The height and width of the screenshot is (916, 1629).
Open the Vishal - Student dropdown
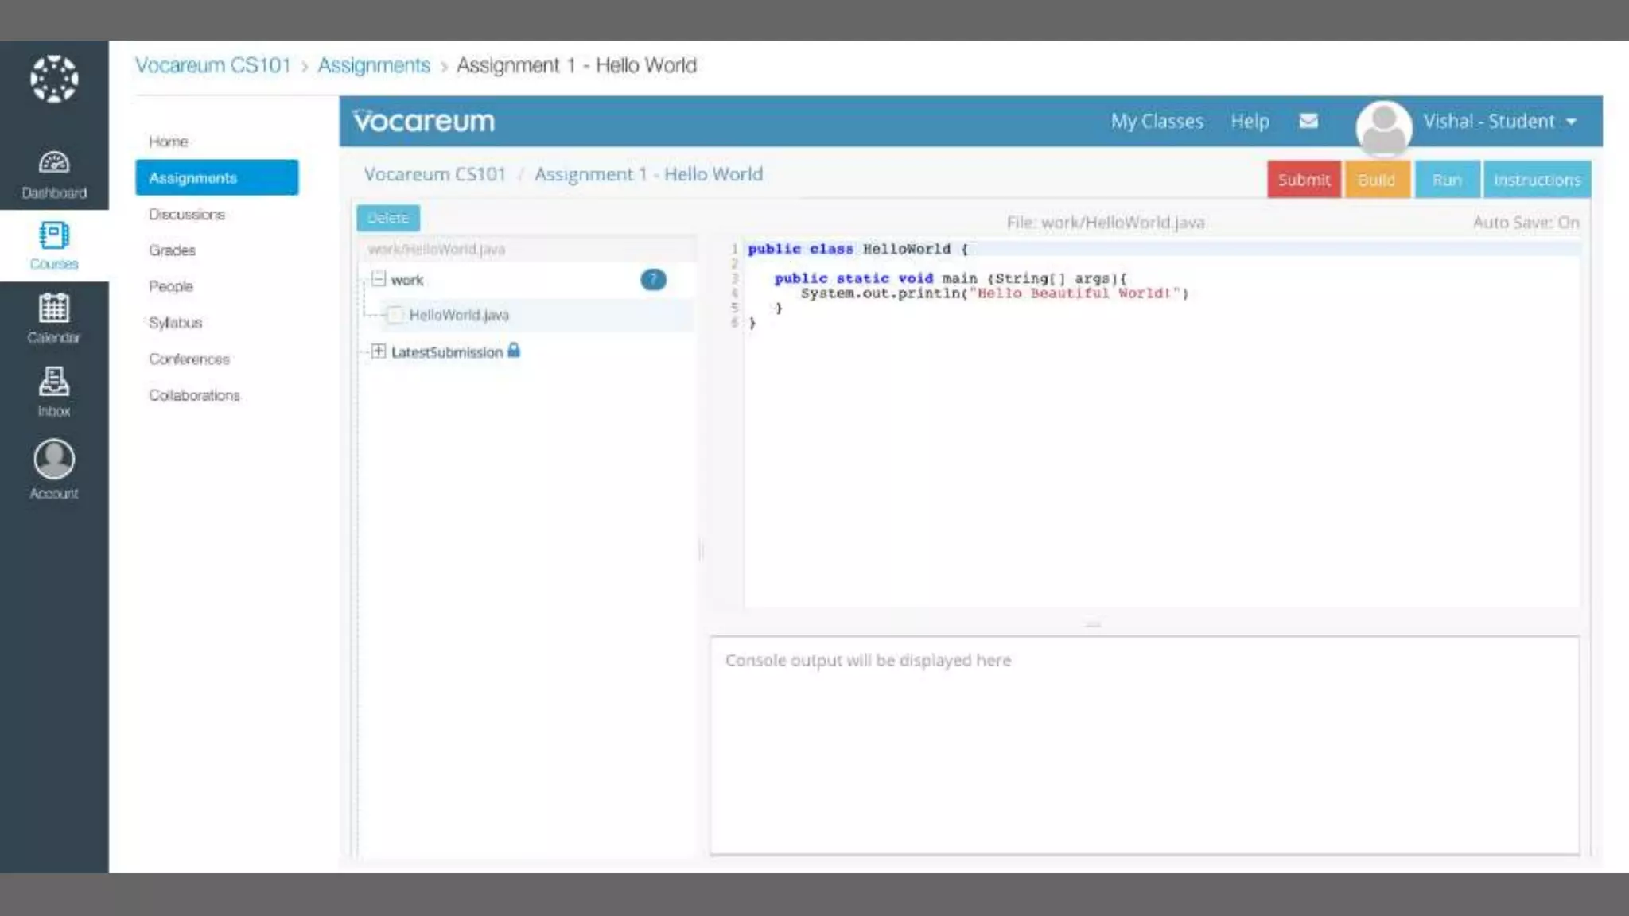click(1499, 122)
